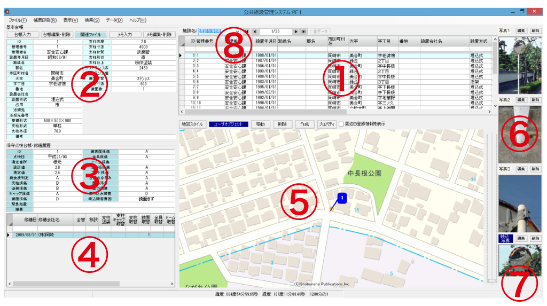Click the row selector beside 2009/08/01 repair
This screenshot has height=306, width=547.
click(x=9, y=234)
